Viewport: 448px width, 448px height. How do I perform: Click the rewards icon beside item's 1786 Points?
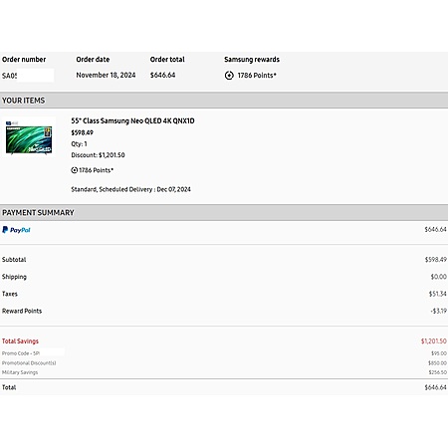tap(75, 170)
